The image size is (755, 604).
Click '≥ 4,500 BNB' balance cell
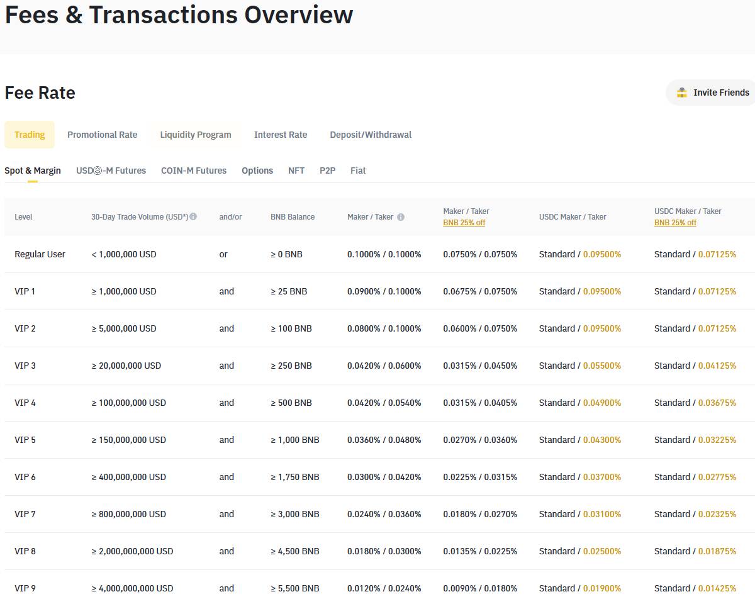coord(295,551)
